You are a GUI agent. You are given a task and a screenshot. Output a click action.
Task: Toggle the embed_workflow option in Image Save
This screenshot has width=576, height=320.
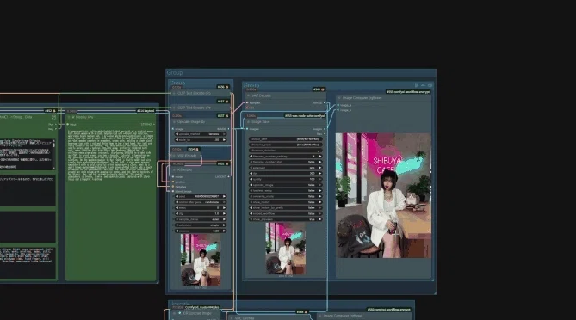coord(286,213)
